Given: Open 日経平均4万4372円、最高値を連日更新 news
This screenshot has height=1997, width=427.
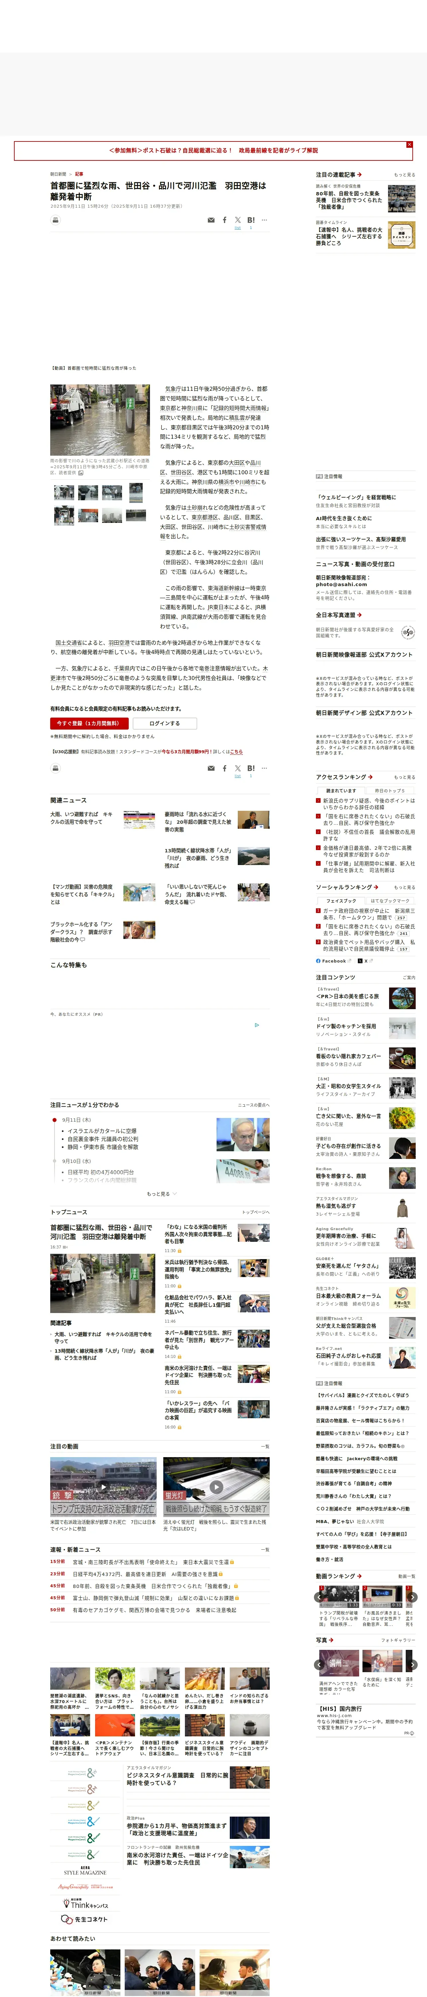Looking at the screenshot, I should [x=147, y=1574].
